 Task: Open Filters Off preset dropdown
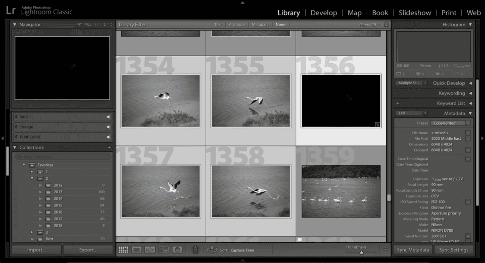[x=370, y=25]
